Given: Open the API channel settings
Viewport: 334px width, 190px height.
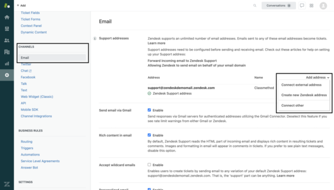Looking at the screenshot, I should pos(23,103).
